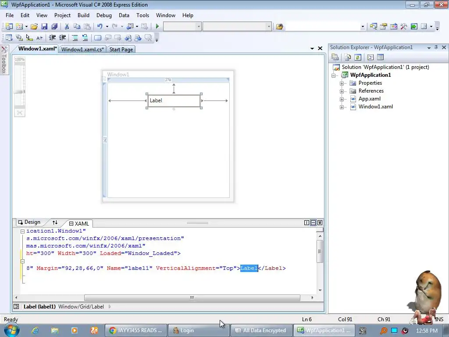Click the XAML vertical scrollbar thumb

coord(320,251)
